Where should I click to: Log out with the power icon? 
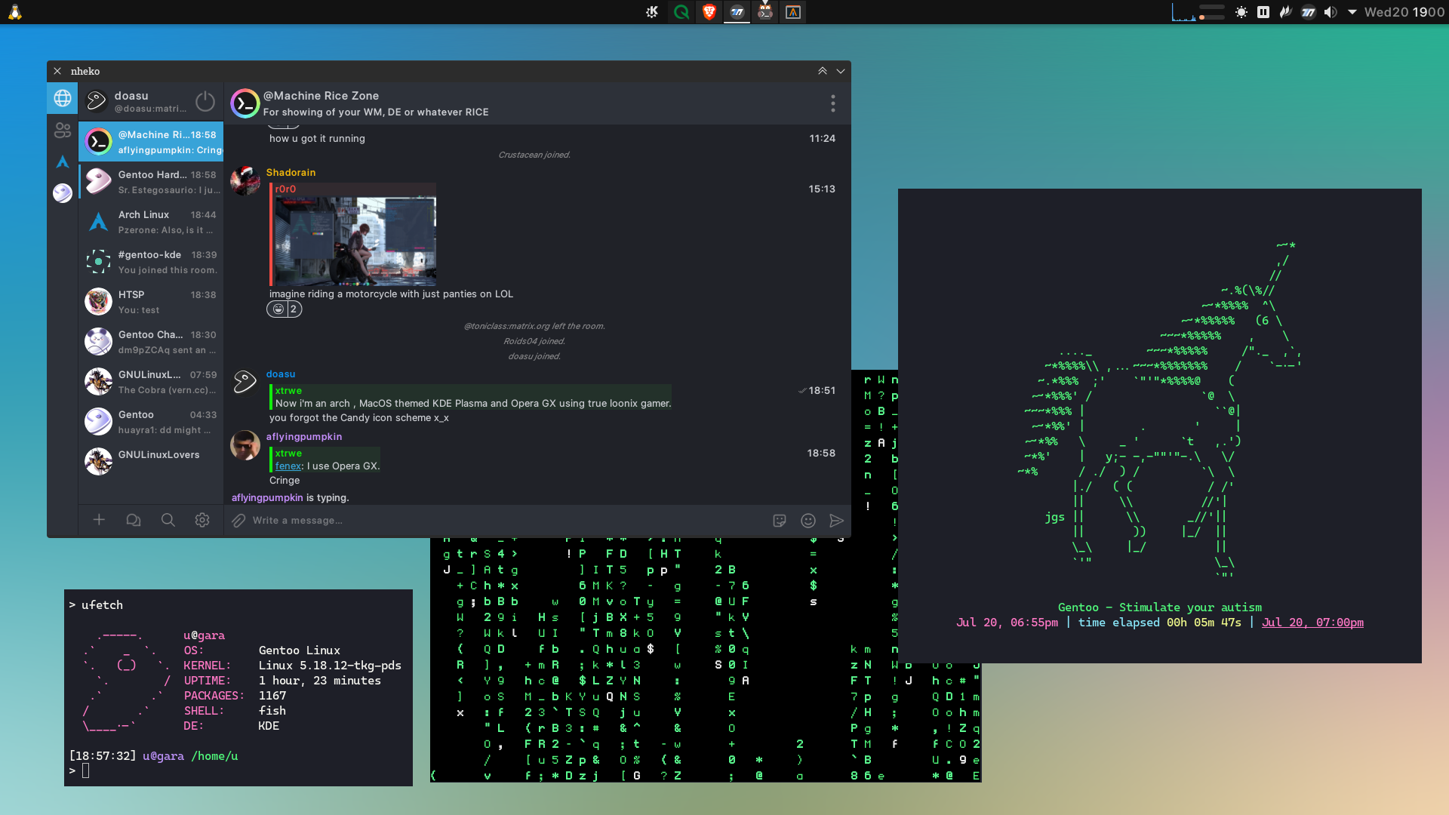coord(205,101)
